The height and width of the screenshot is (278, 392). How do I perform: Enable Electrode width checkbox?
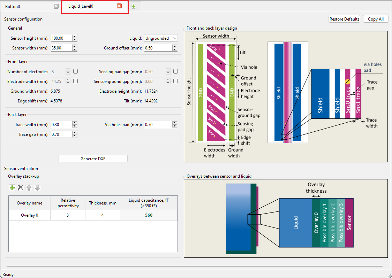(75, 81)
